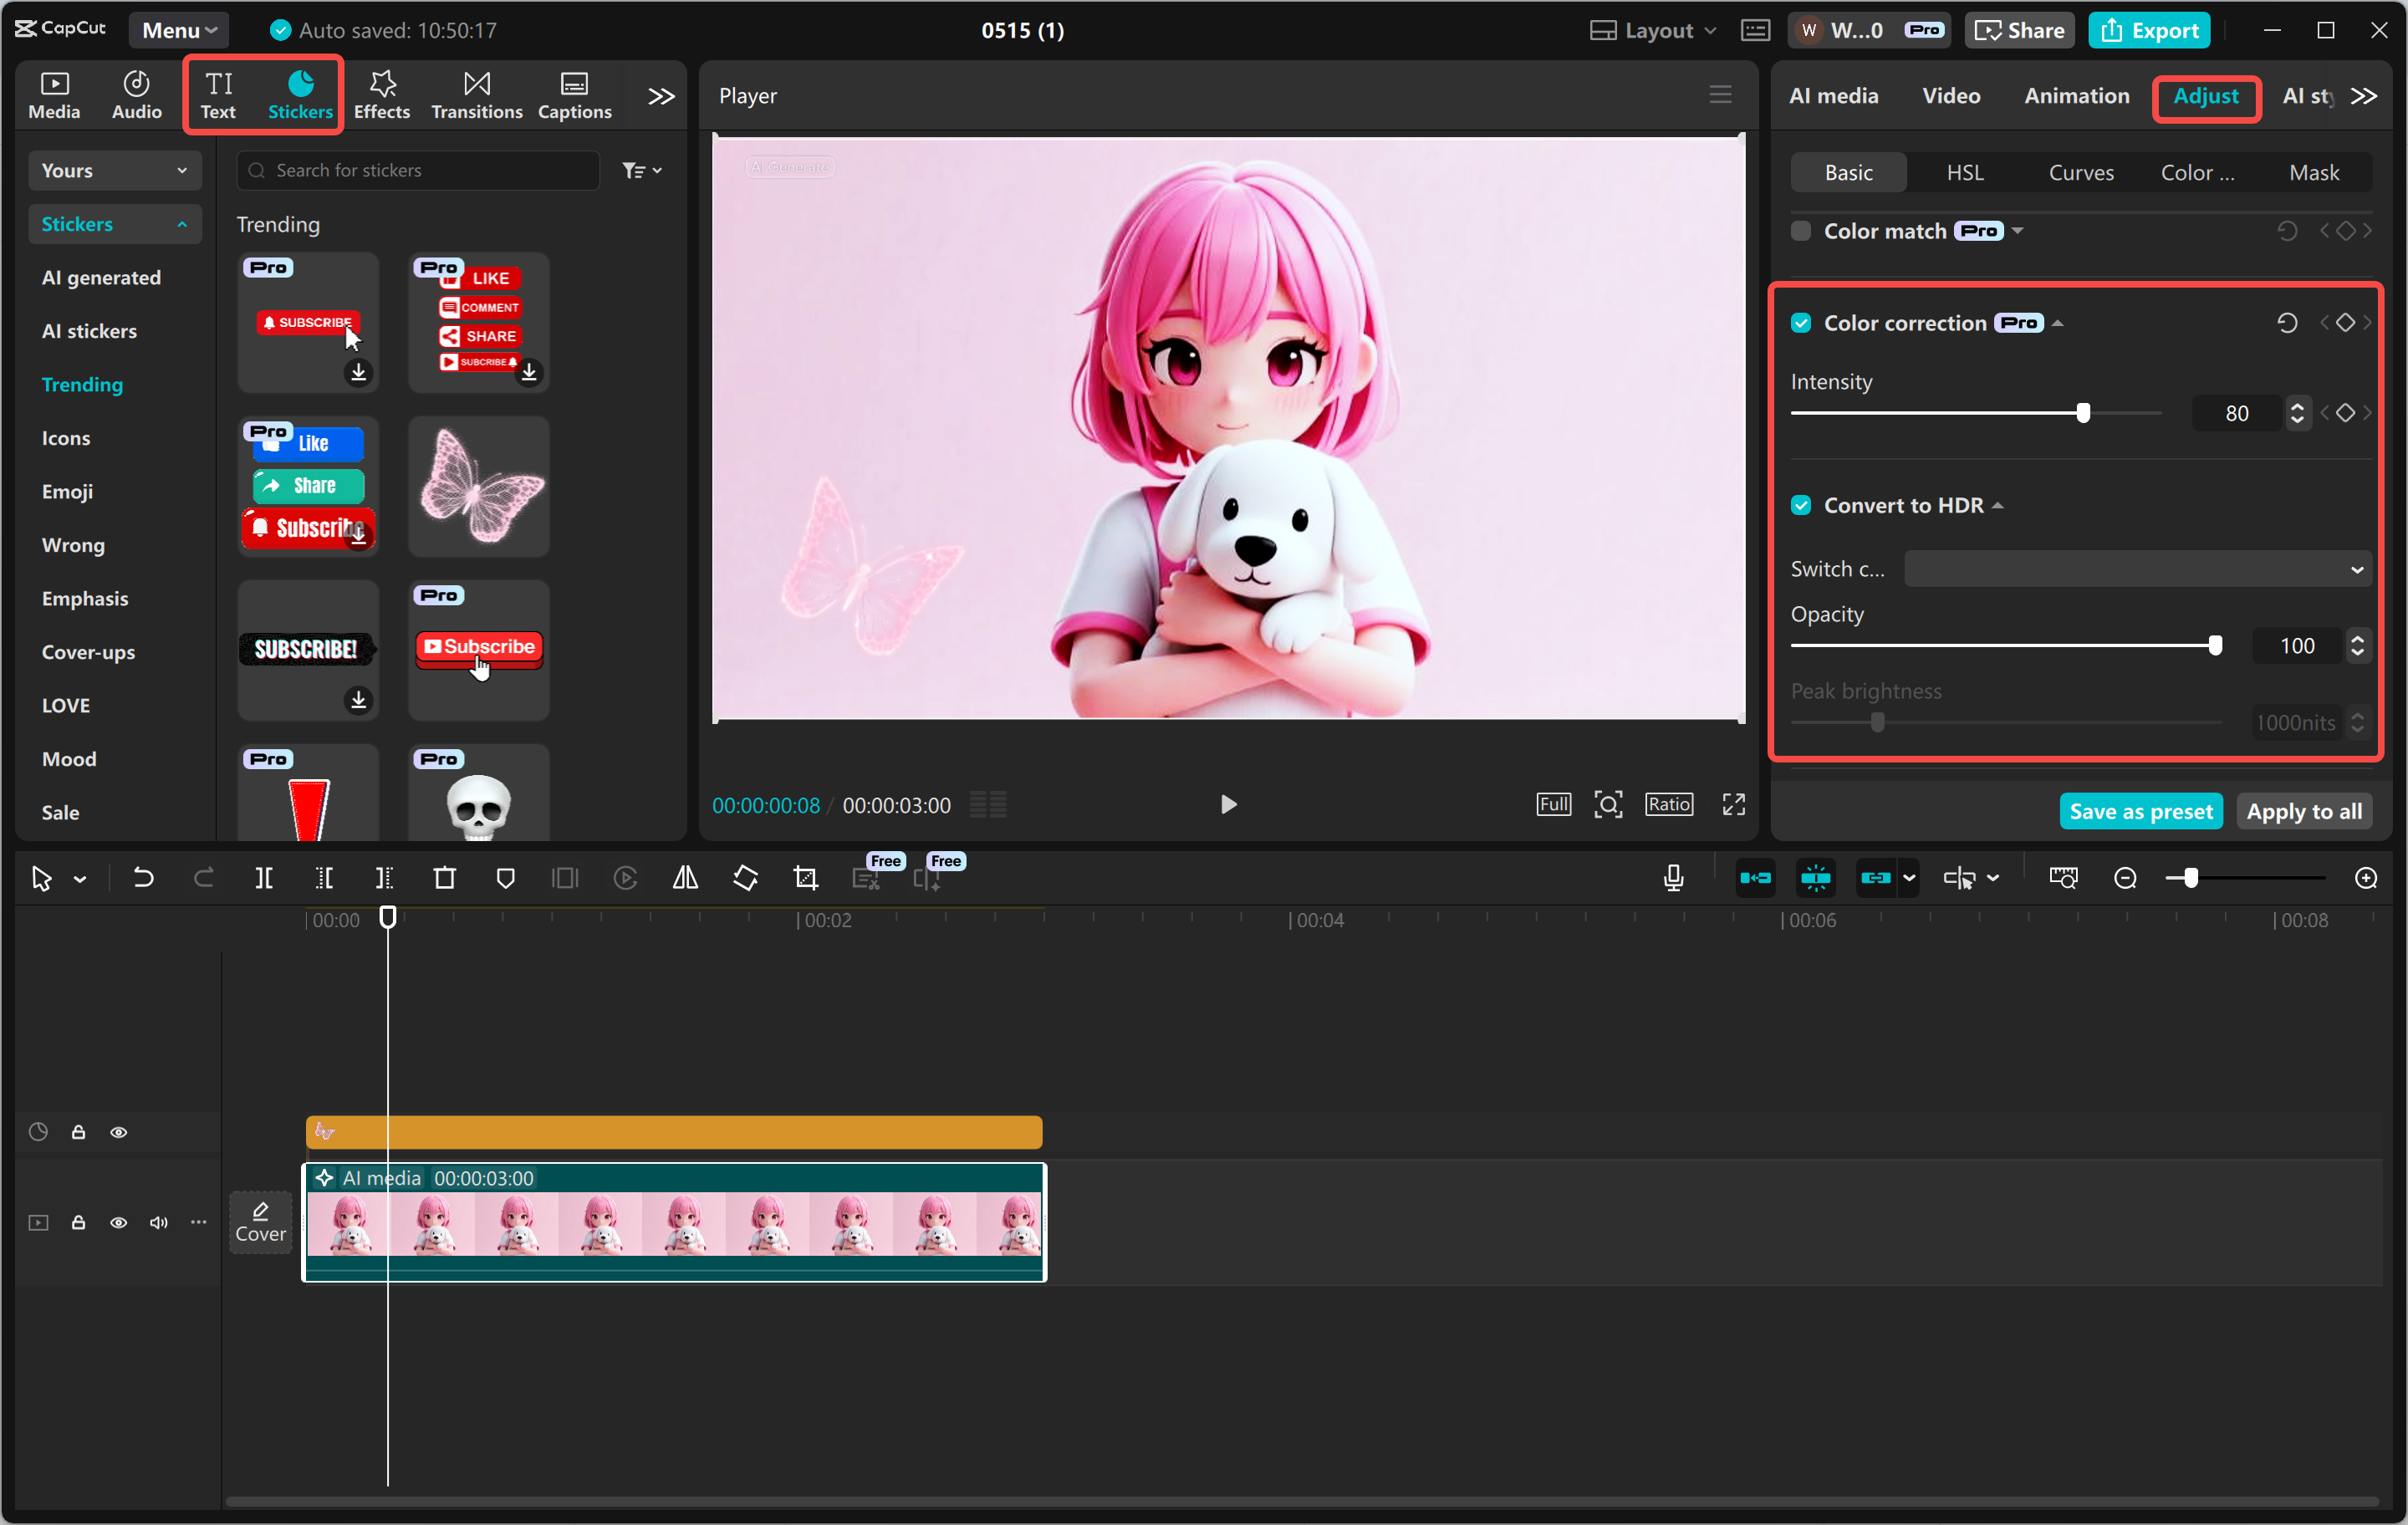Uncheck the Color correction checkbox
This screenshot has height=1525, width=2408.
[1801, 323]
